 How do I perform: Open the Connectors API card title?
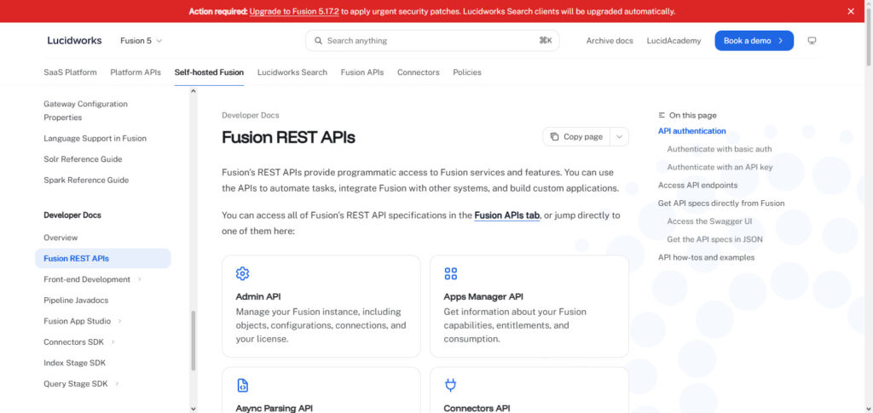tap(477, 408)
